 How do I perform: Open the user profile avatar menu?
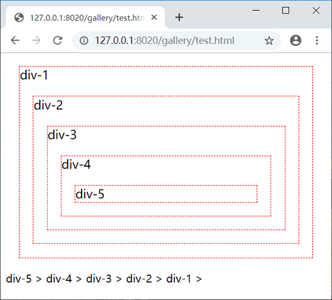pyautogui.click(x=296, y=40)
